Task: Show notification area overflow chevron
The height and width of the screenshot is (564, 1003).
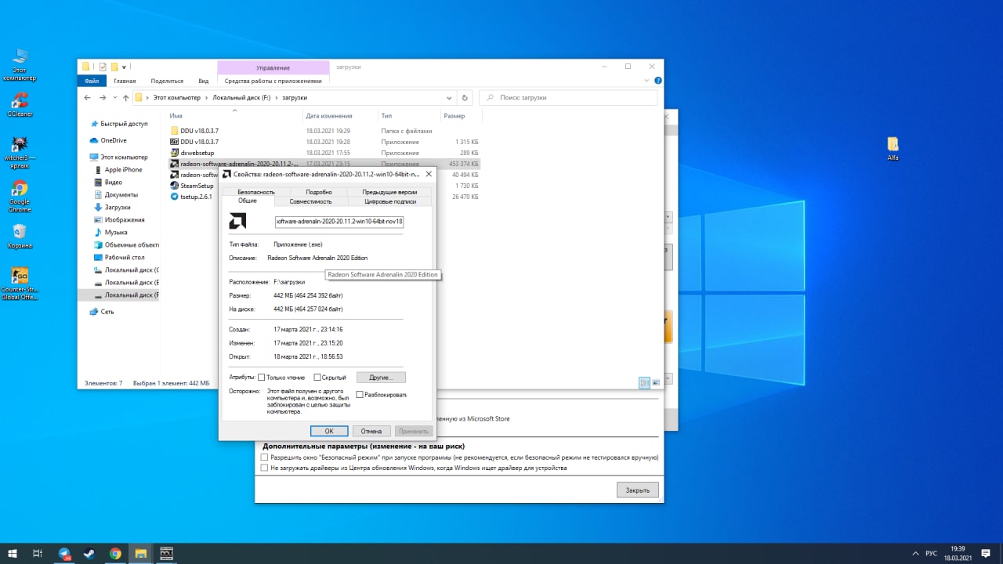Action: pos(914,554)
